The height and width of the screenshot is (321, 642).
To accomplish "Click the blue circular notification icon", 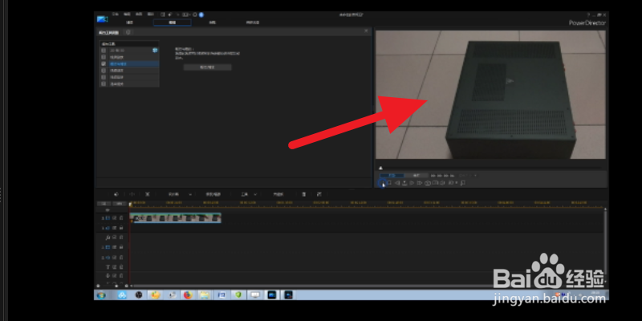I will [201, 14].
